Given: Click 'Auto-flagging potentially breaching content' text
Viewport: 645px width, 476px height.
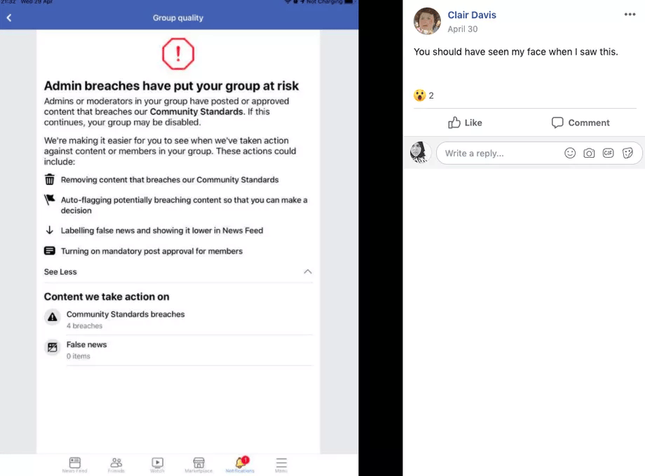Looking at the screenshot, I should point(184,205).
